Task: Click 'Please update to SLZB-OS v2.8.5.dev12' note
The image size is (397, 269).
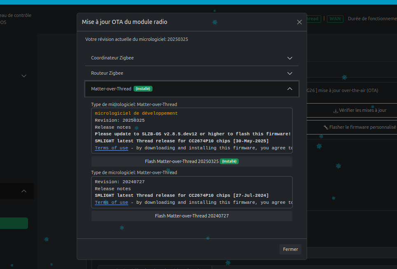Action: 193,134
